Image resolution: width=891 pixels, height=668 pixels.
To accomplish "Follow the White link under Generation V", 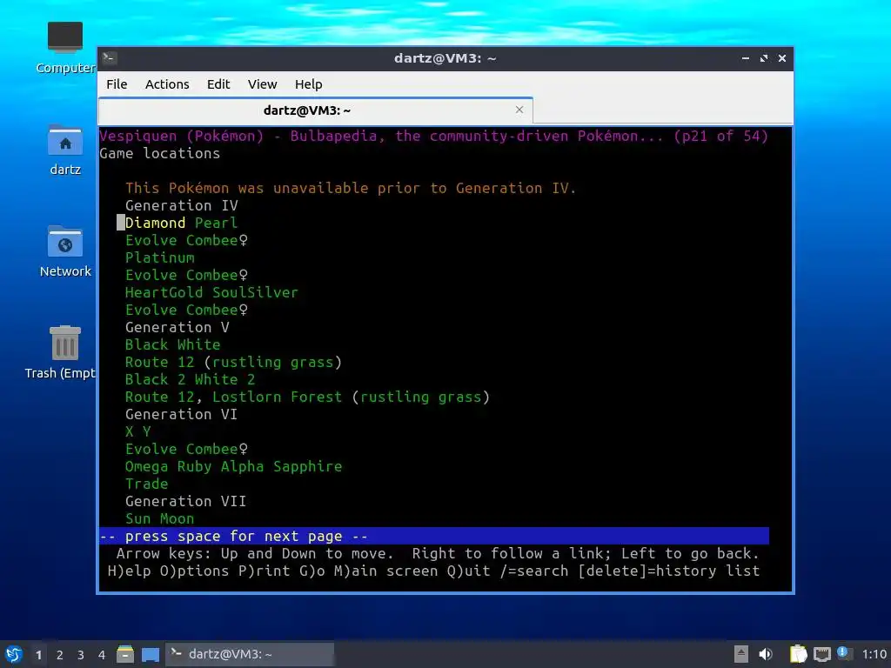I will click(198, 344).
